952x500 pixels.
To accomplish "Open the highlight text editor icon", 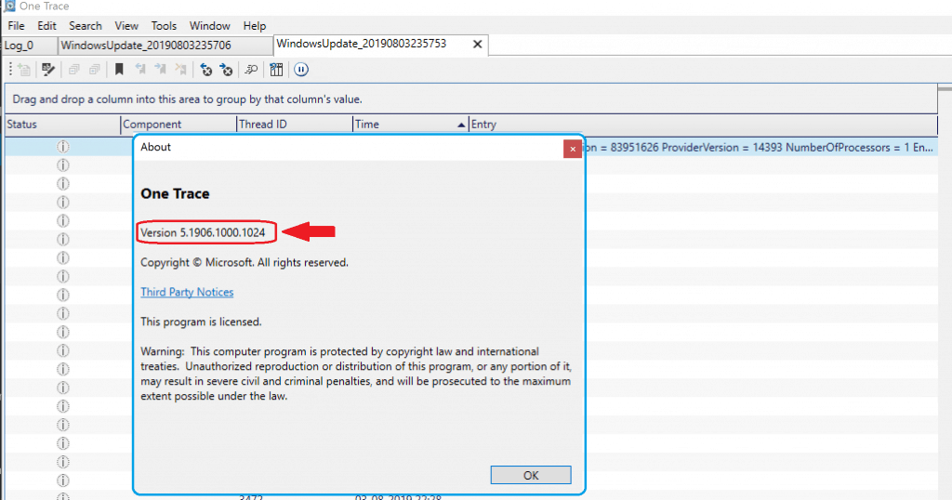I will tap(48, 70).
